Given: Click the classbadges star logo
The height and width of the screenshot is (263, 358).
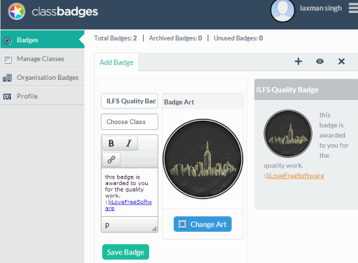Looking at the screenshot, I should [16, 12].
